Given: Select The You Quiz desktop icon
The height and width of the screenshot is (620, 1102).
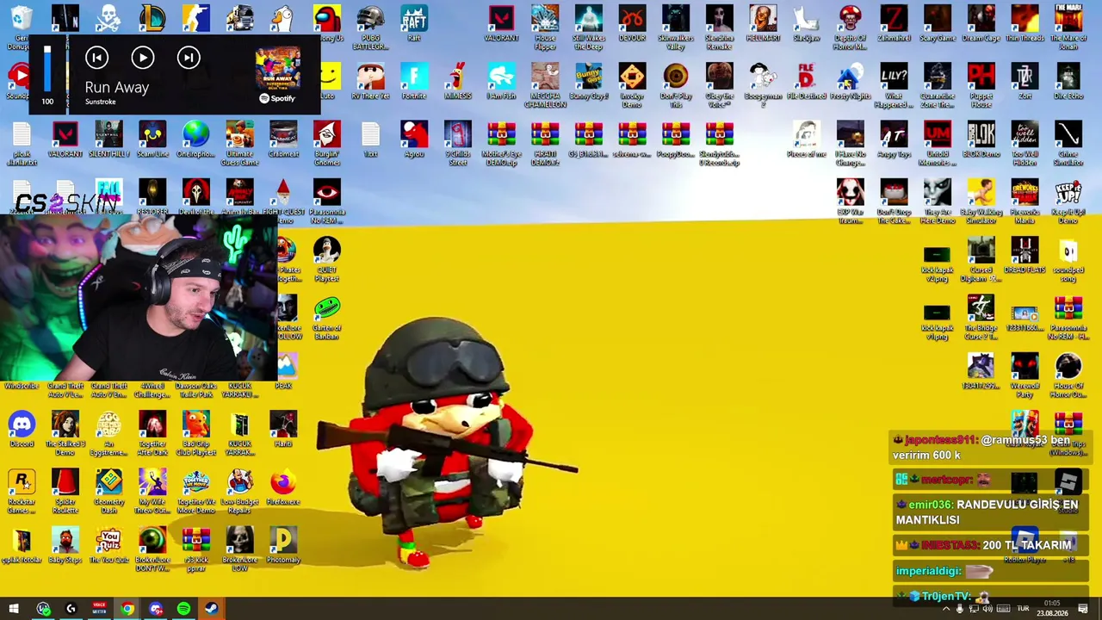Looking at the screenshot, I should [x=108, y=544].
